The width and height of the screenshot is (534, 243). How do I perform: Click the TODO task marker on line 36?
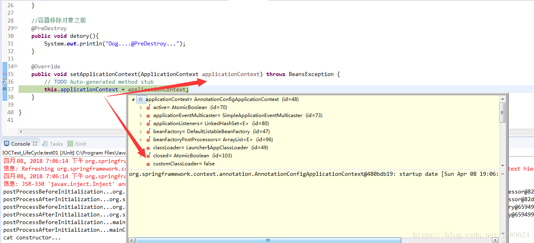coord(4,82)
